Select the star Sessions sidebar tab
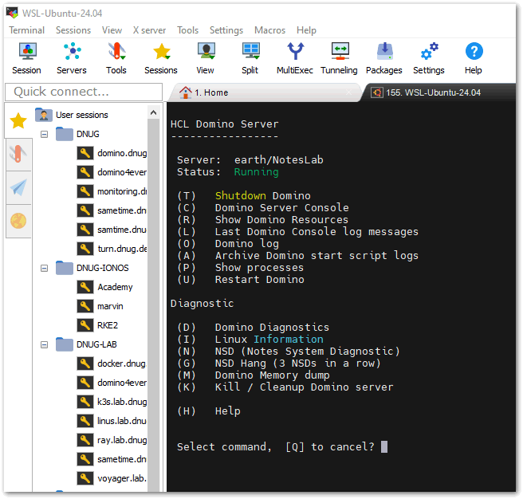The image size is (523, 499). click(18, 120)
